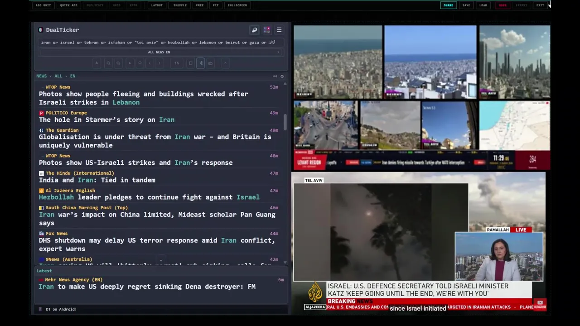Click the 'DT on Android!' link

[61, 309]
